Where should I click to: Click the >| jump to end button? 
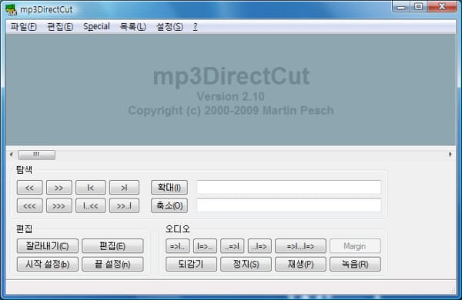[x=124, y=188]
